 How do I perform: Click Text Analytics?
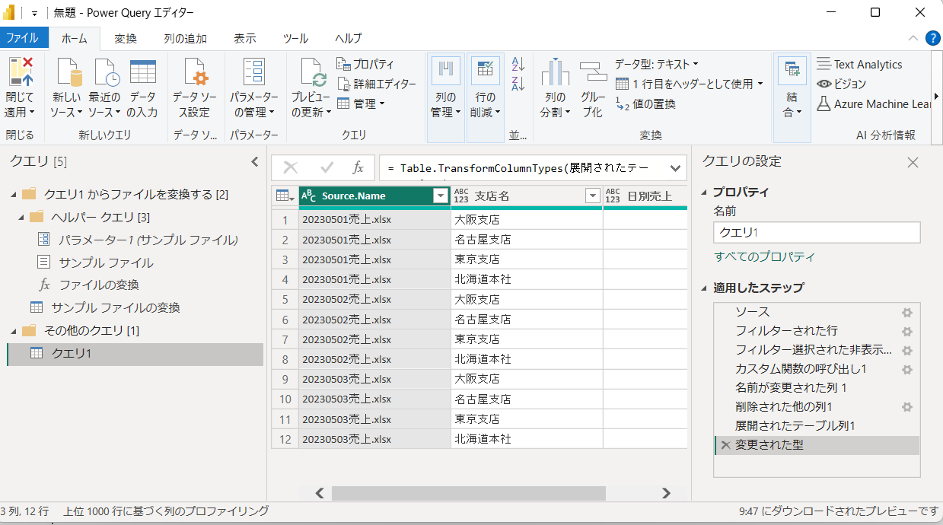(859, 64)
